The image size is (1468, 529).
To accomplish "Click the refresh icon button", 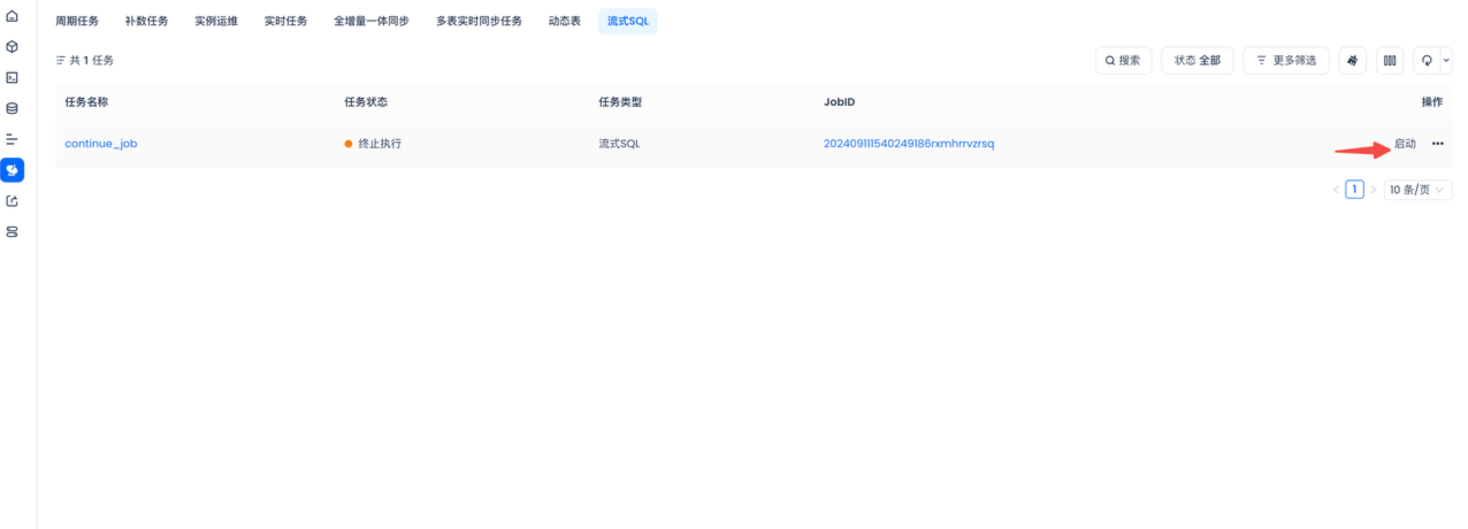I will click(1427, 60).
